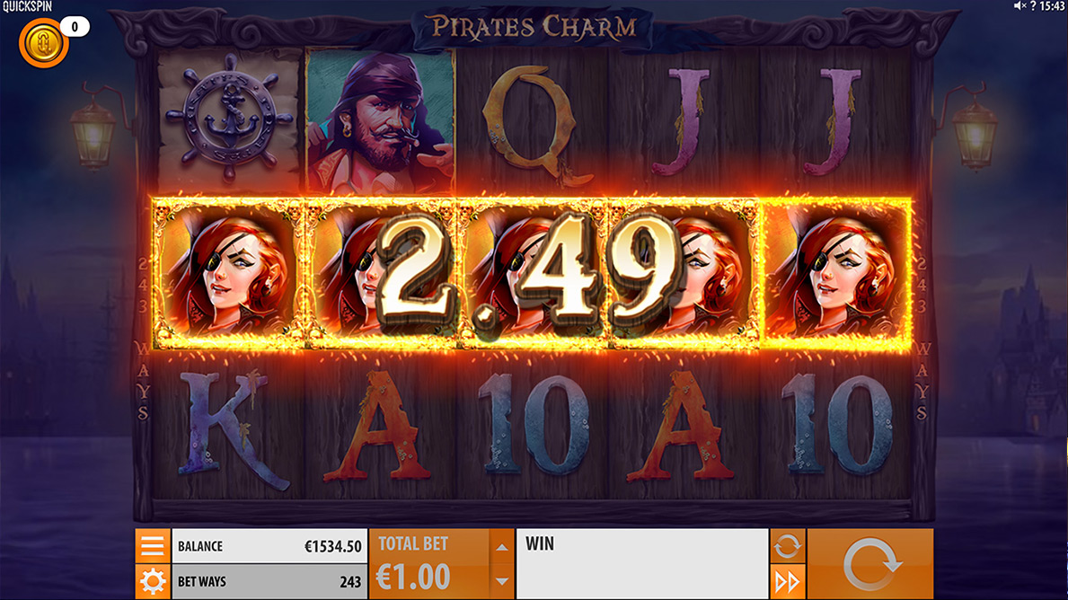1068x600 pixels.
Task: Click the Balance €1534.50 field
Action: tap(269, 546)
